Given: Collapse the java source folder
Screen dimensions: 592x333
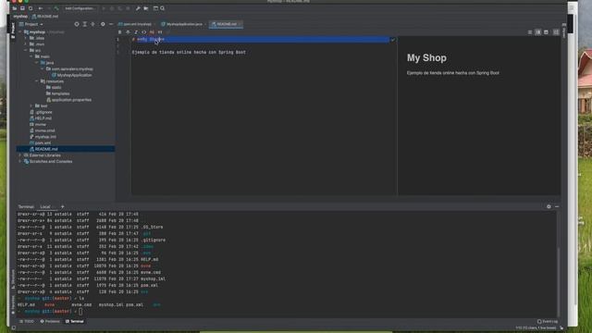Looking at the screenshot, I should 37,63.
